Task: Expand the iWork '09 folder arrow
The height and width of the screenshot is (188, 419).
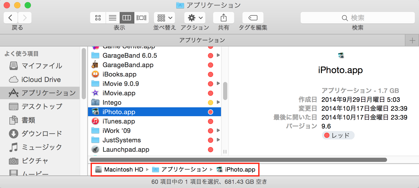Action: coord(218,131)
